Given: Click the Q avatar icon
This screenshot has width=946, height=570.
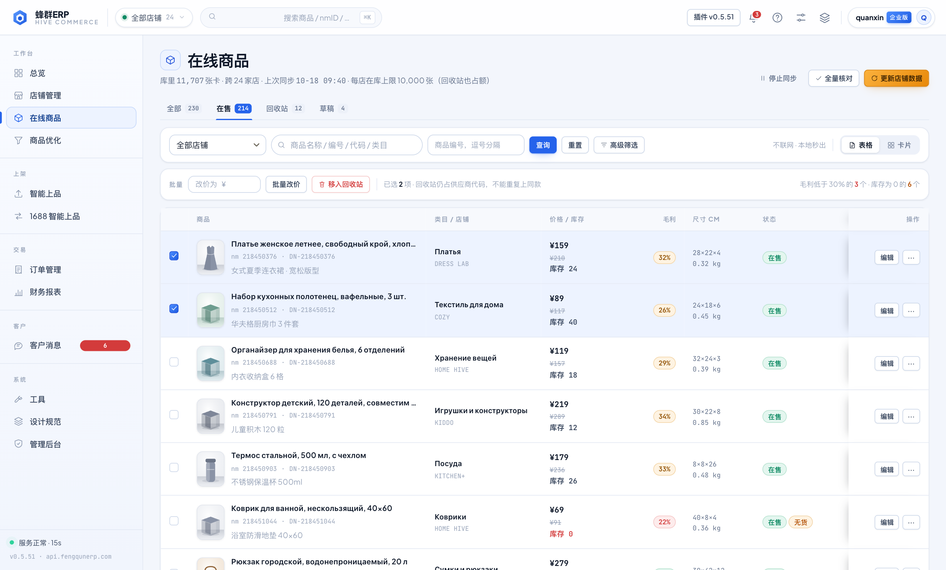Looking at the screenshot, I should click(924, 18).
